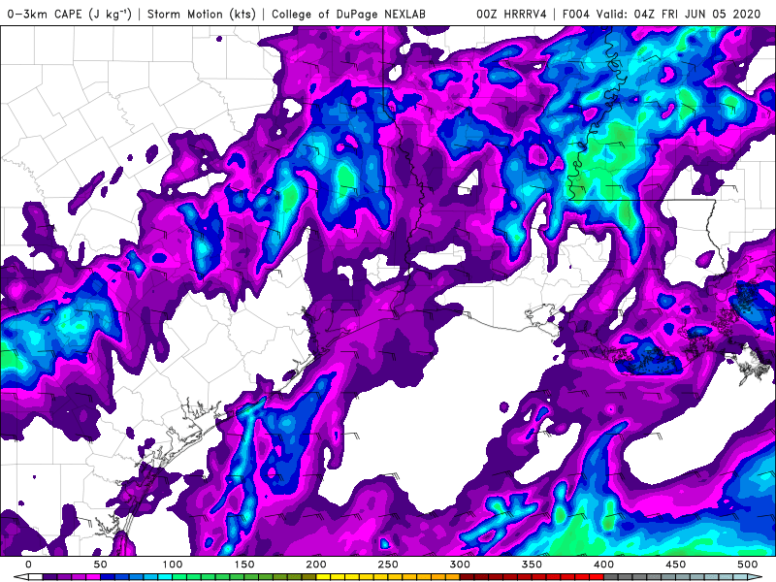Click the colorbar label '100'

(173, 565)
